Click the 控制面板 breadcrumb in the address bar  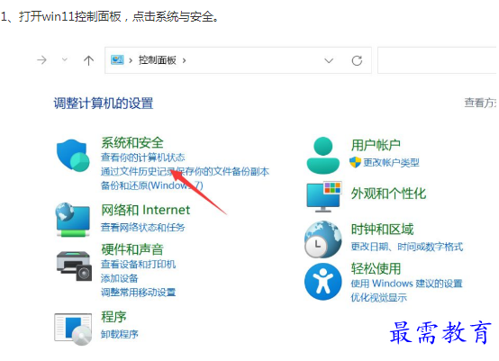(x=158, y=59)
